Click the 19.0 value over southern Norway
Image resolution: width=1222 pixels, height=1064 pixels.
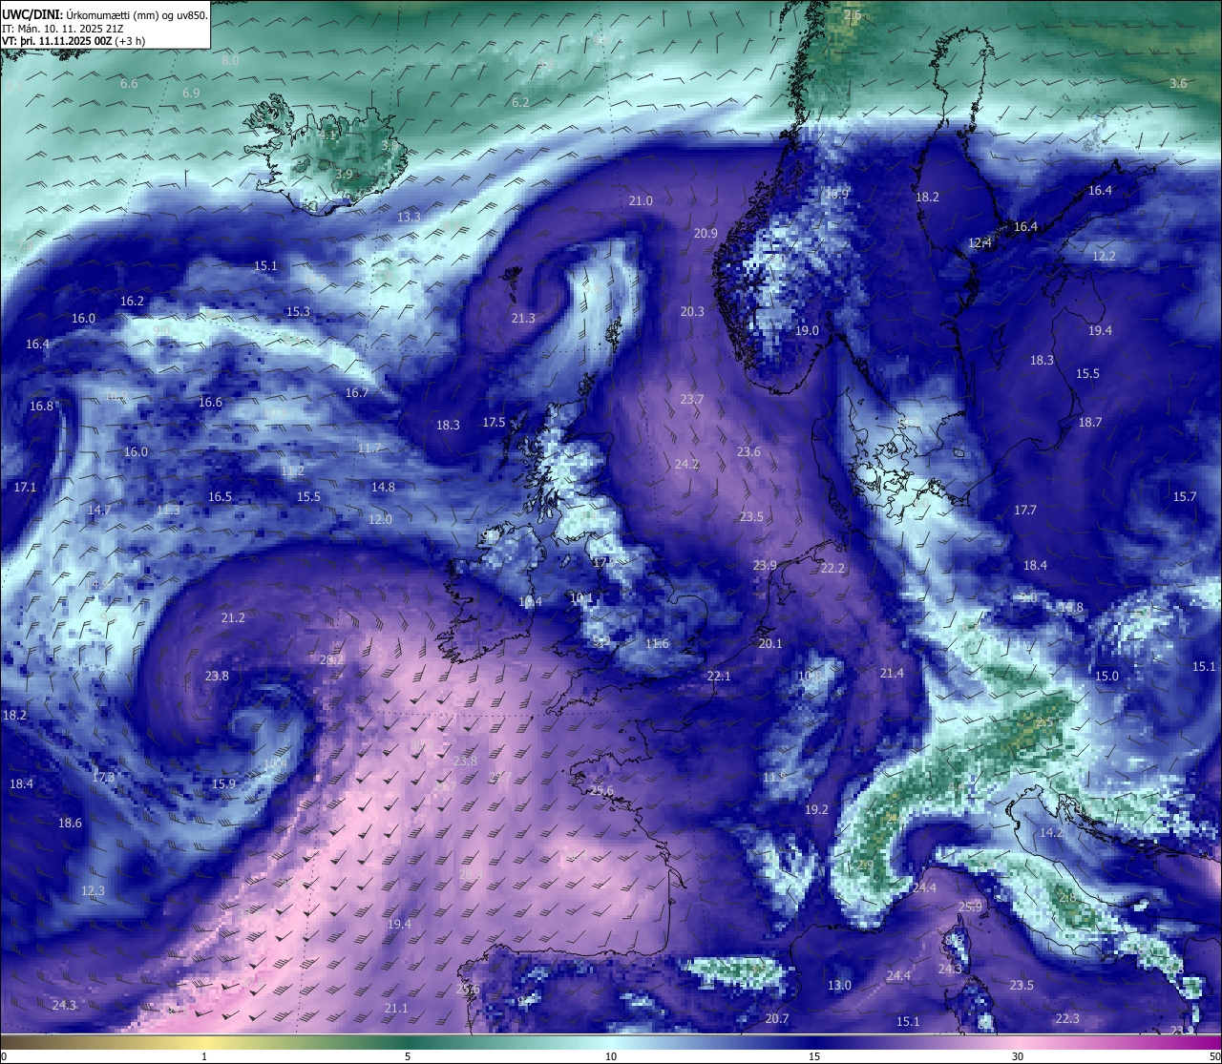coord(807,331)
